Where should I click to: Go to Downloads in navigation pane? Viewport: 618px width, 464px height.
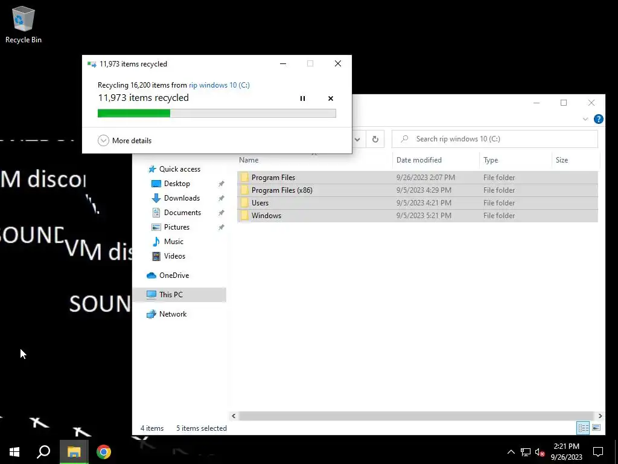pos(176,198)
